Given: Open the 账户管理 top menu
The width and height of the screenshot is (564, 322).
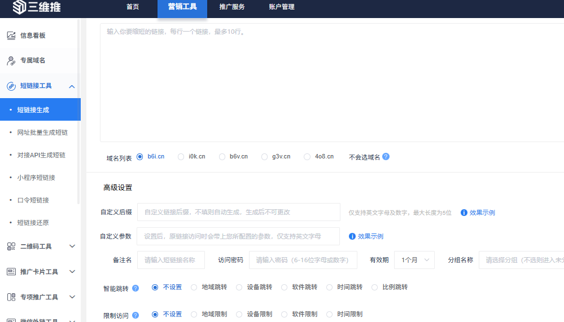Looking at the screenshot, I should [282, 7].
